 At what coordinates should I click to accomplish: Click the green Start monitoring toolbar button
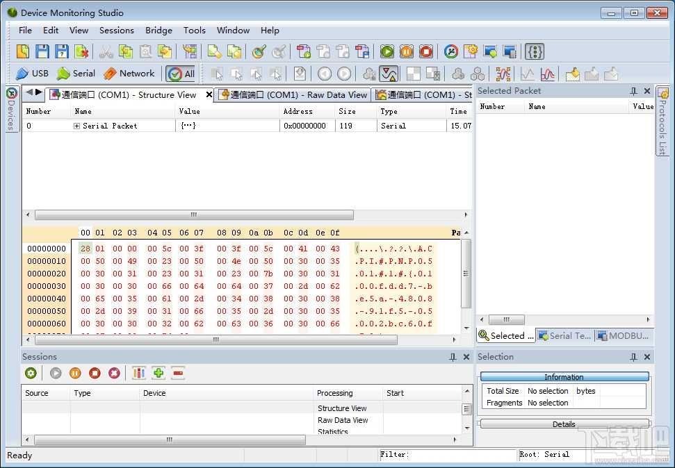387,51
